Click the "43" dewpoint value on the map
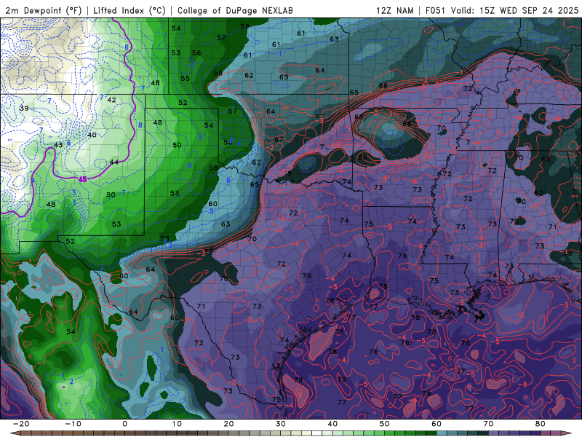The image size is (582, 437). (58, 145)
